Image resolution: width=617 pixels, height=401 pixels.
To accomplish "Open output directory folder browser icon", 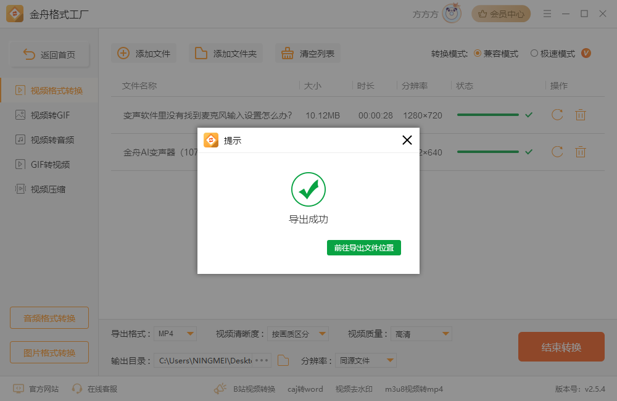I will point(283,360).
